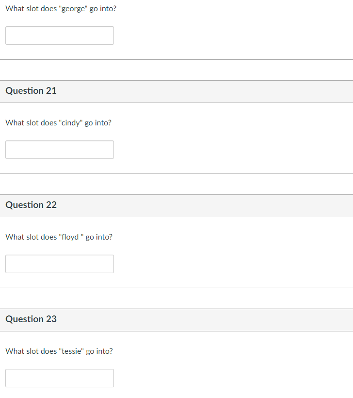The width and height of the screenshot is (353, 398).
Task: Click the quoted word "cindy"
Action: click(x=71, y=123)
